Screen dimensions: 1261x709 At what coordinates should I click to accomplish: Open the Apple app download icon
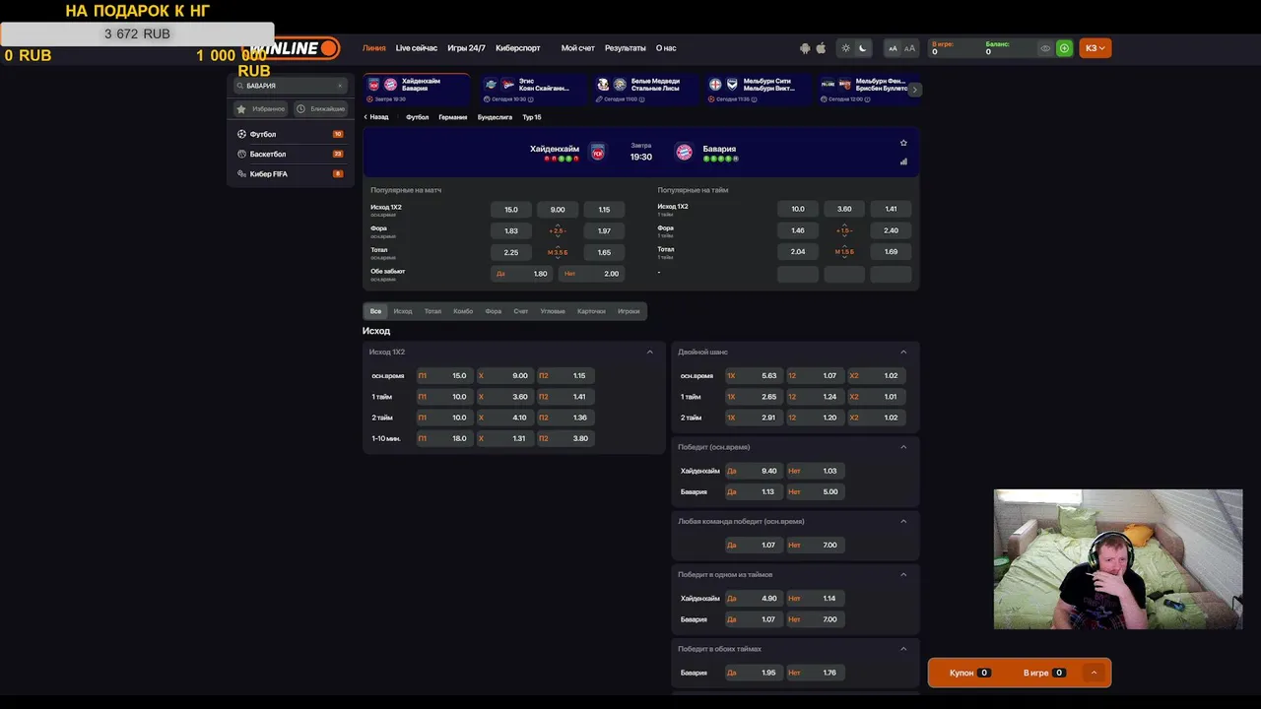click(x=821, y=48)
